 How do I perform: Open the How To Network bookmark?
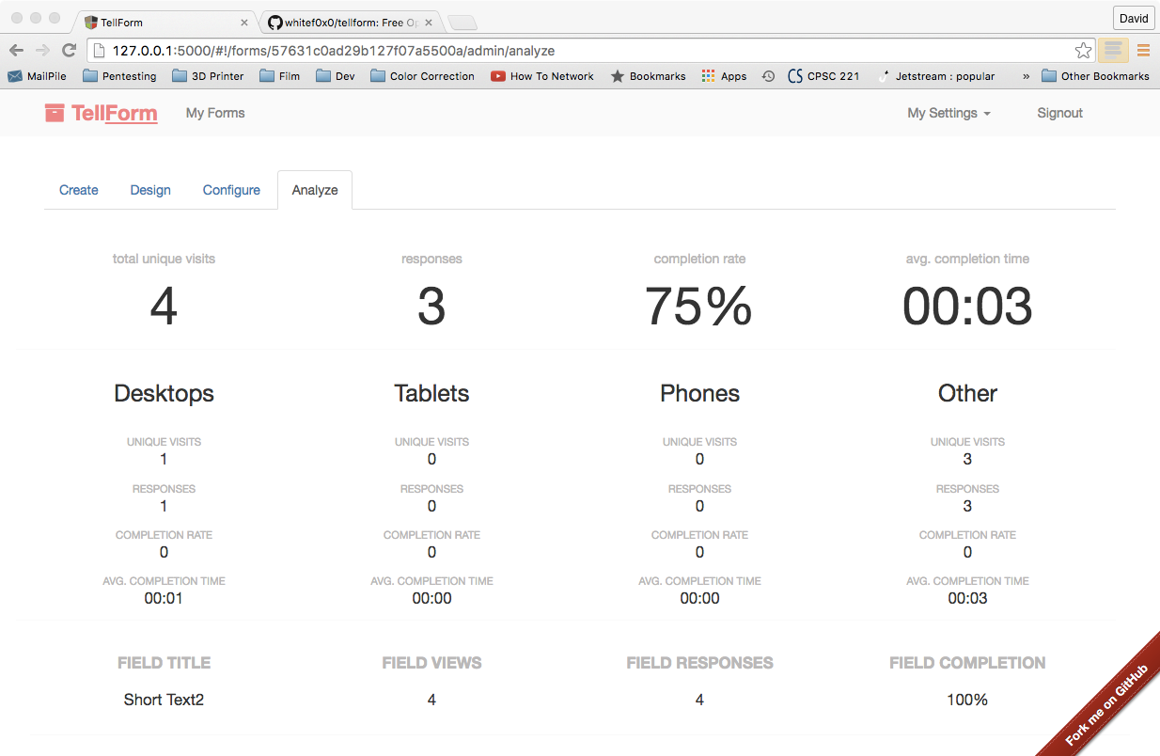[x=542, y=76]
